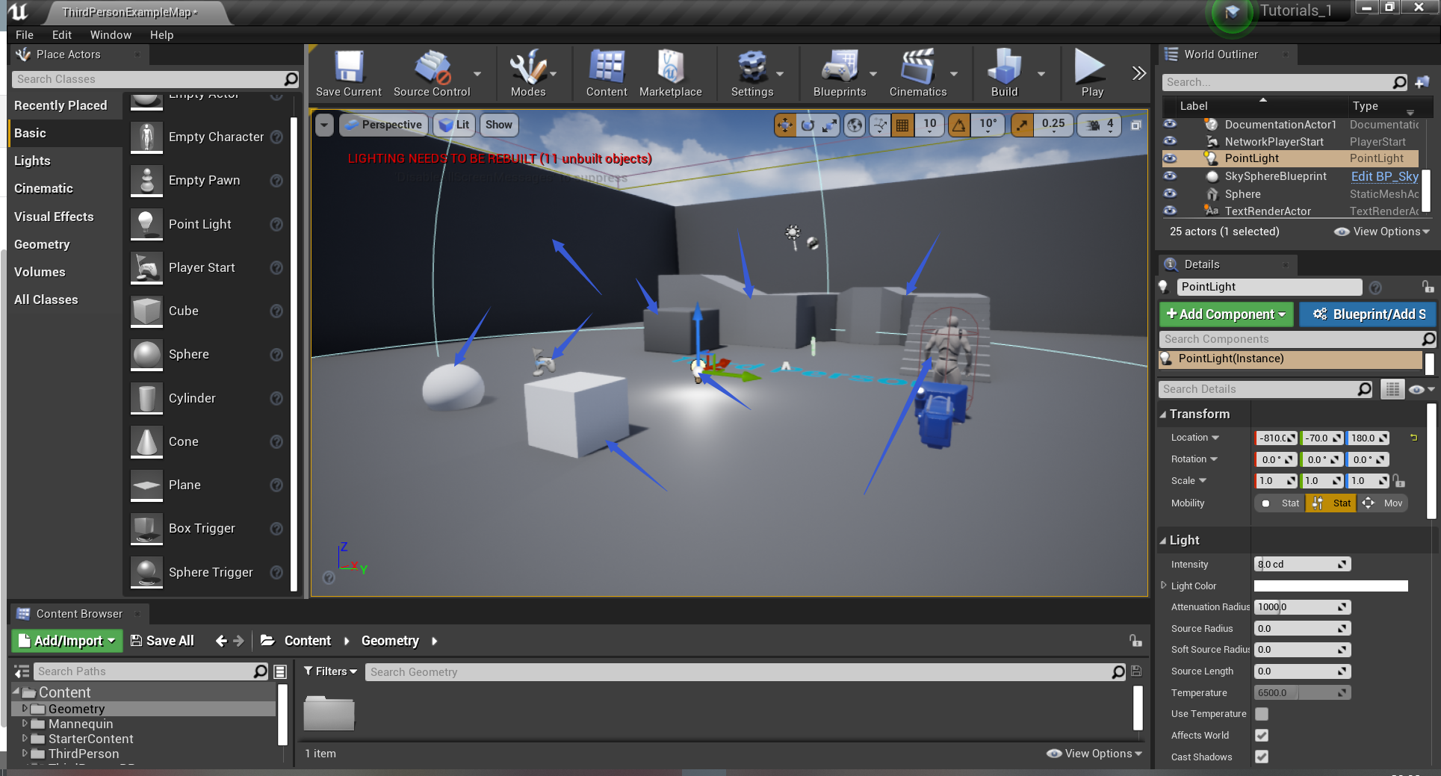Click Show button in viewport
Screen dimensions: 1441x776
point(498,125)
